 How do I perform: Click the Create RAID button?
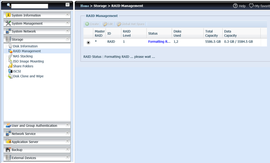[92, 24]
